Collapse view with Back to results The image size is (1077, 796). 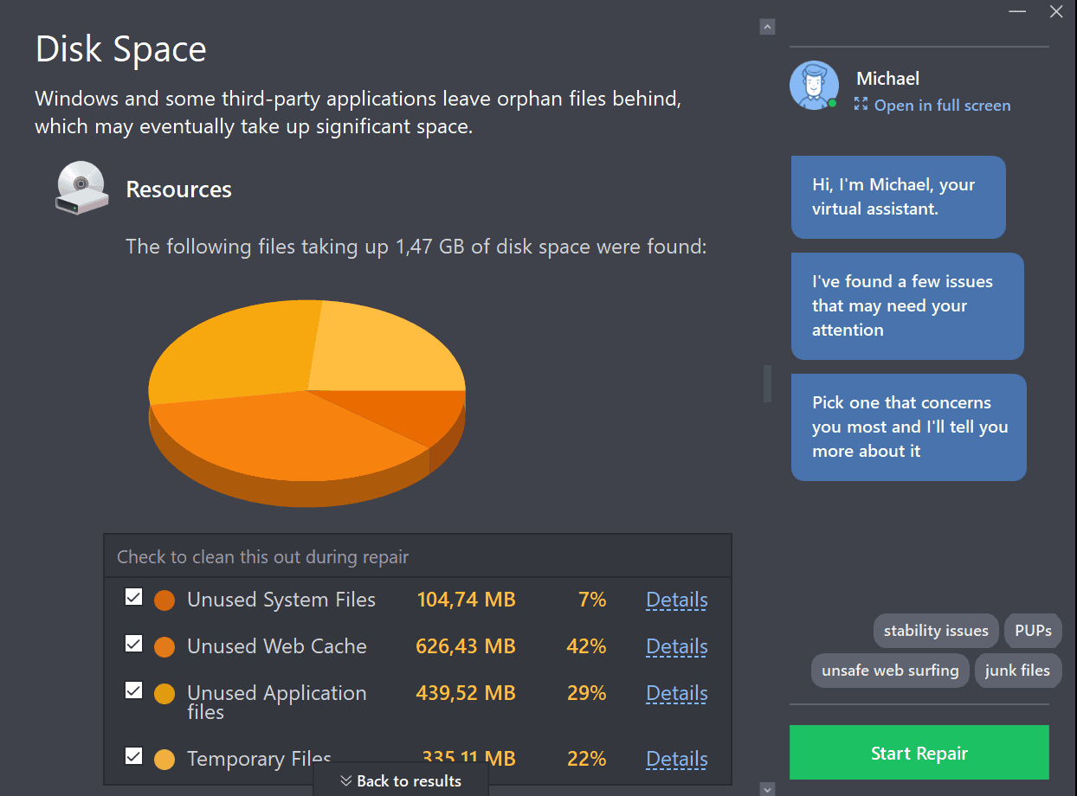(x=401, y=780)
